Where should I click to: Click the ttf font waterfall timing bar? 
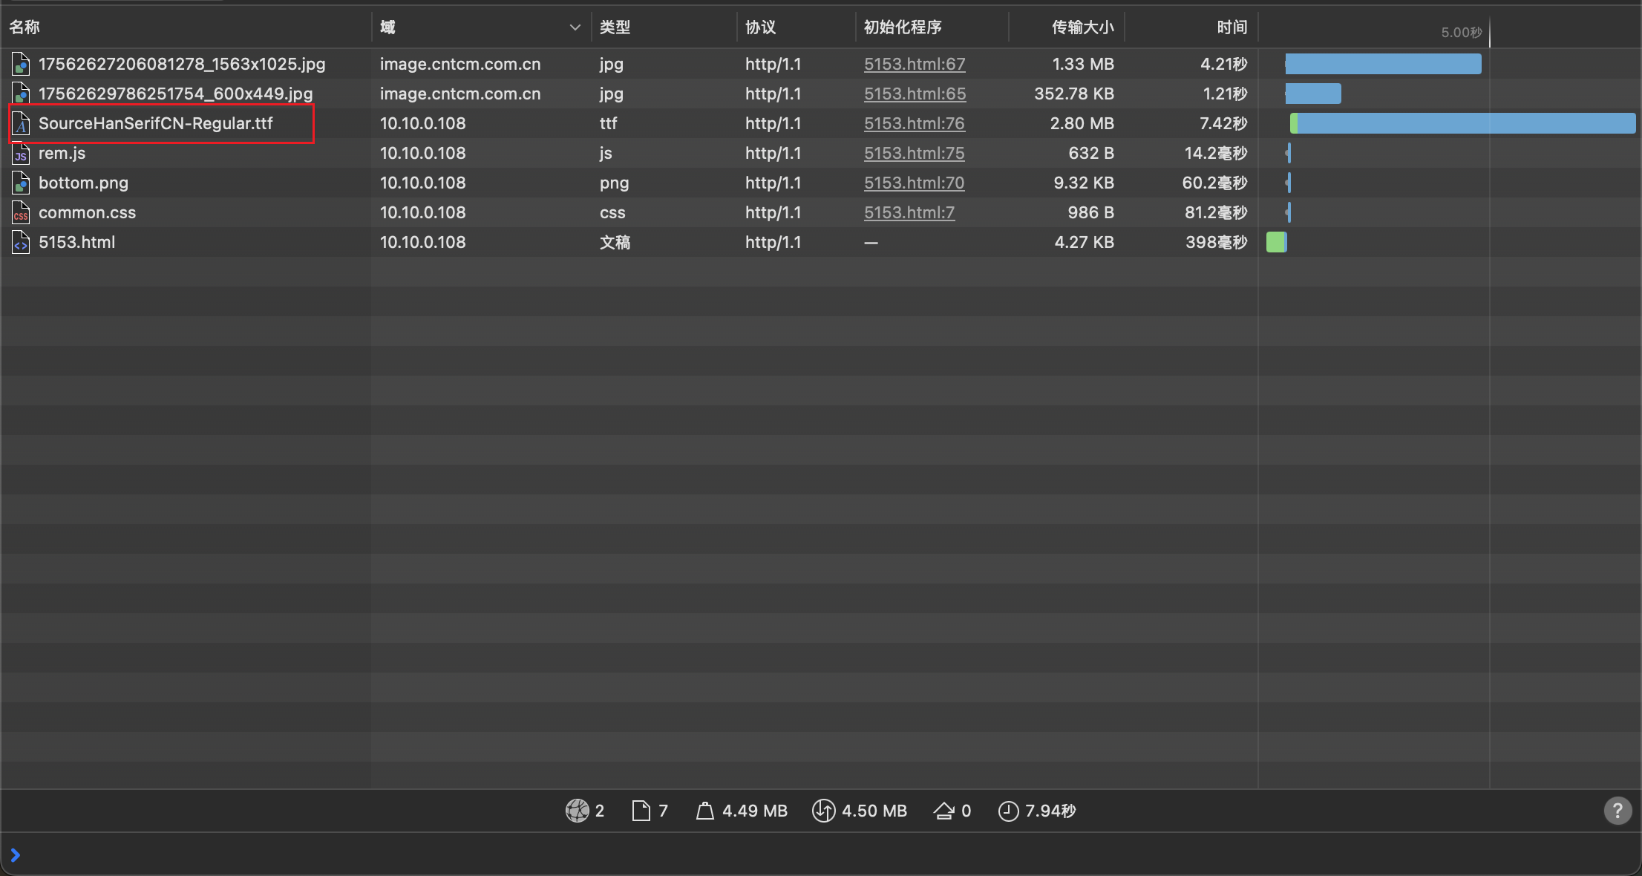1462,124
